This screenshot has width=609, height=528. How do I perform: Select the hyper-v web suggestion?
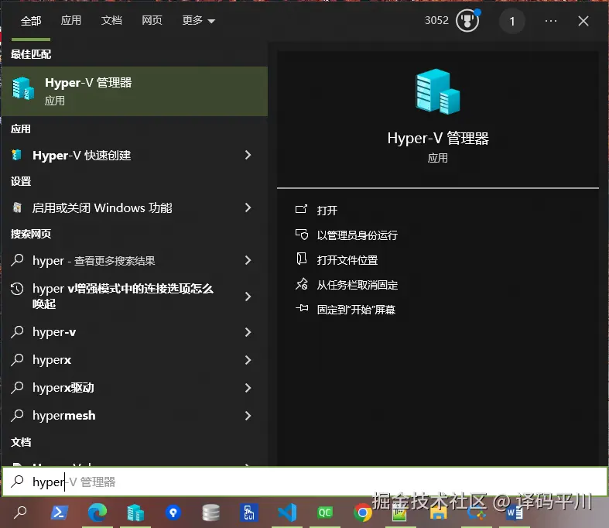pos(135,332)
